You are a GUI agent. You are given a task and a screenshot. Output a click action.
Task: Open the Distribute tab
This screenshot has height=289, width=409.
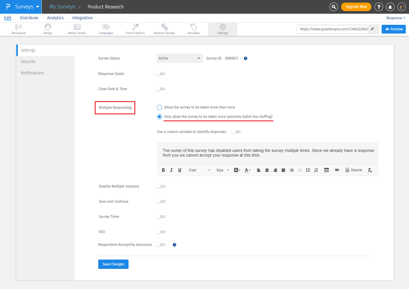click(29, 18)
